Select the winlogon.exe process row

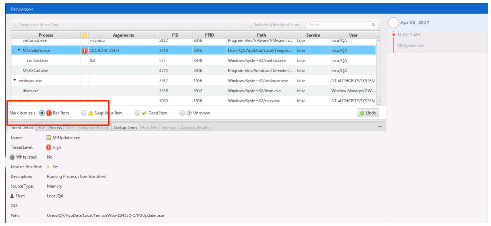pyautogui.click(x=194, y=81)
